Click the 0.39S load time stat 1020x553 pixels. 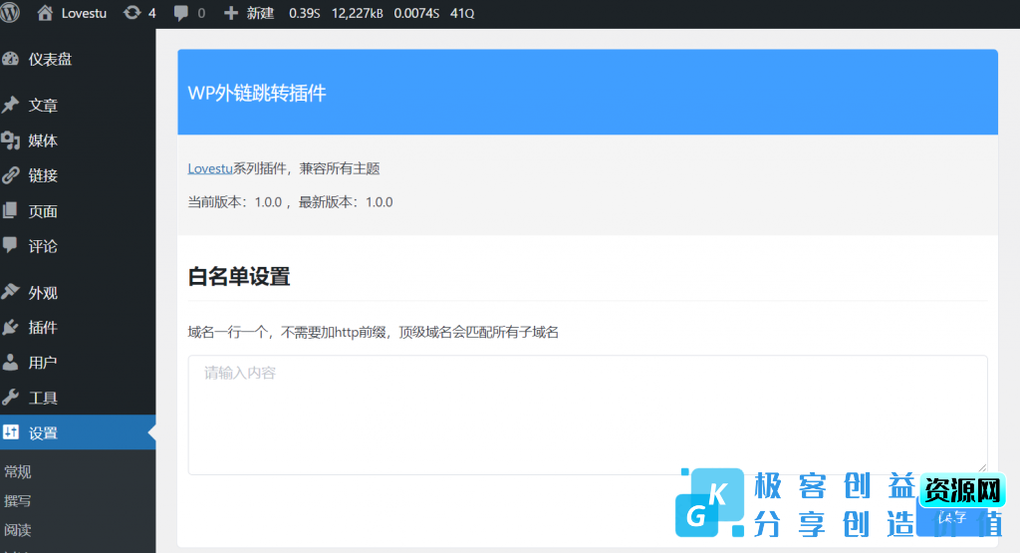[305, 13]
